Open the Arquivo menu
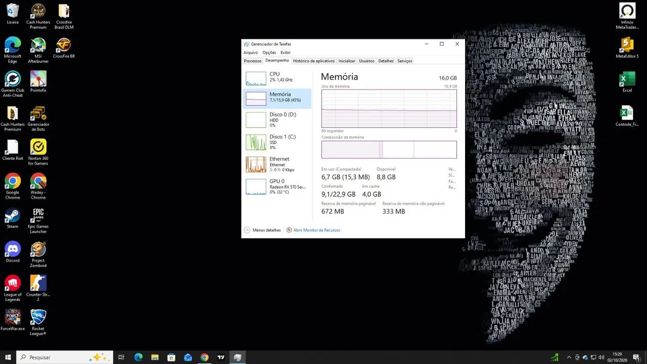The image size is (647, 364). coord(251,53)
